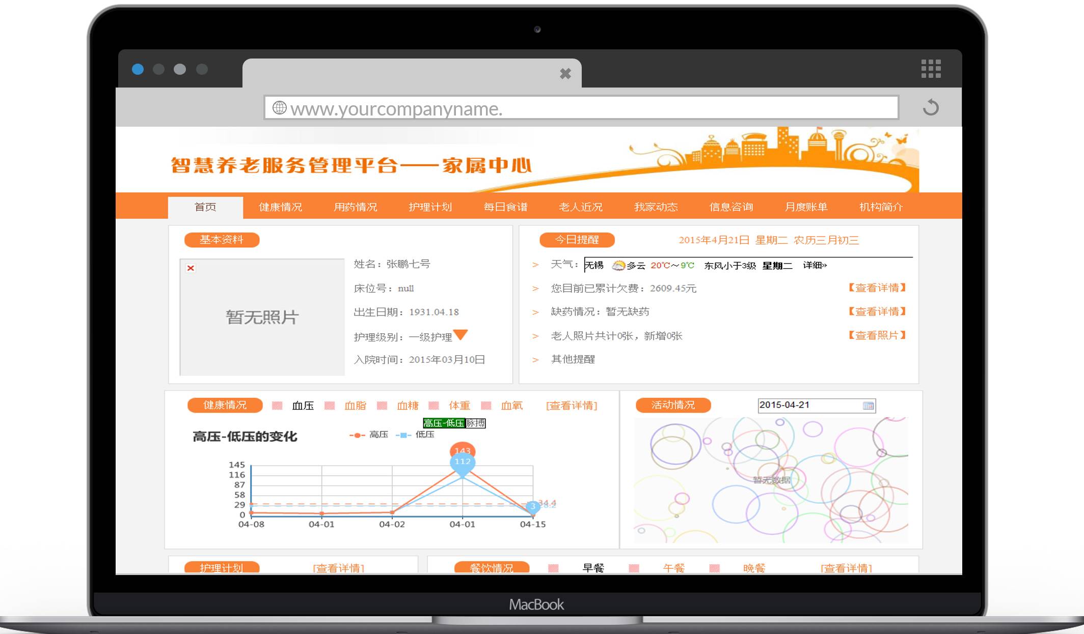The height and width of the screenshot is (634, 1084).
Task: Expand weather 详细 link
Action: tap(815, 265)
